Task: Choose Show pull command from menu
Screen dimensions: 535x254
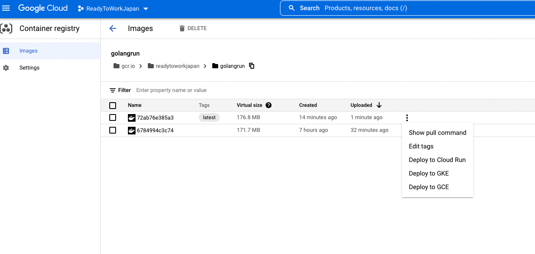Action: [x=438, y=133]
